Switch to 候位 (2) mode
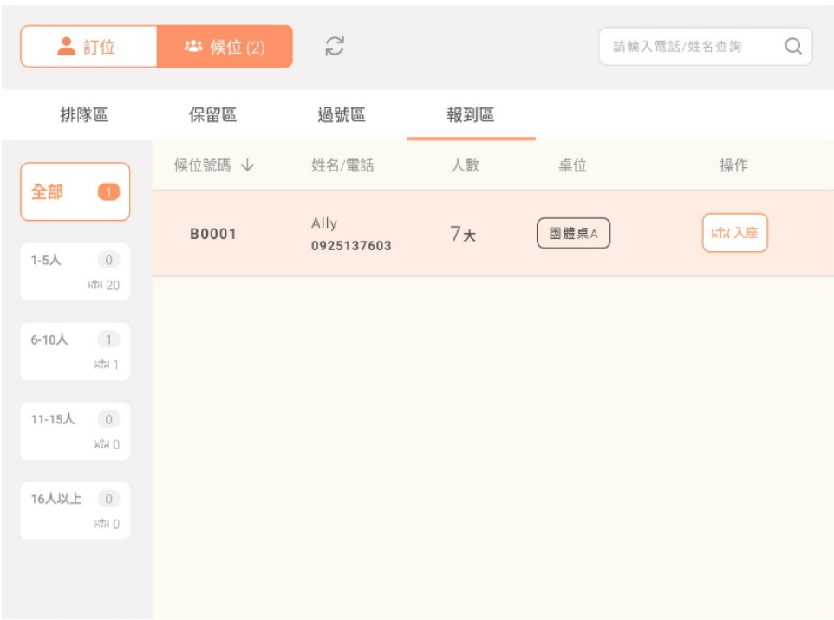 (x=225, y=47)
